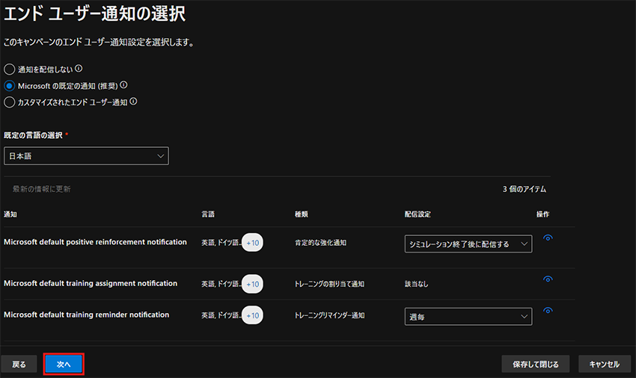Select row Microsoft default positive reinforcement notification
Image resolution: width=636 pixels, height=378 pixels.
(95, 242)
